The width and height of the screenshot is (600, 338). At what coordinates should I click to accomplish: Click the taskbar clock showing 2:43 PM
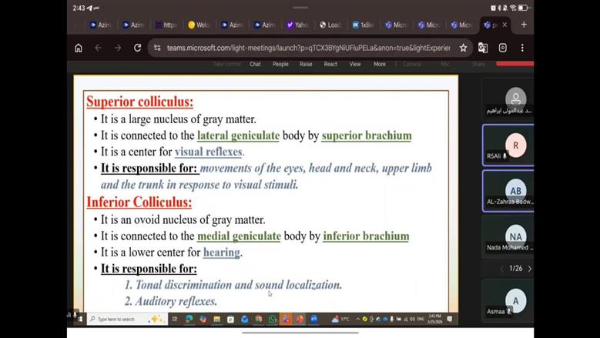(434, 319)
